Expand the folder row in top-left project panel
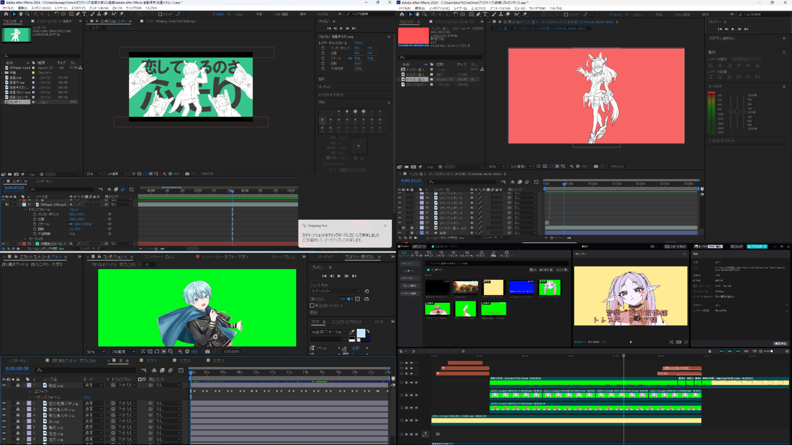This screenshot has height=445, width=792. [3, 73]
